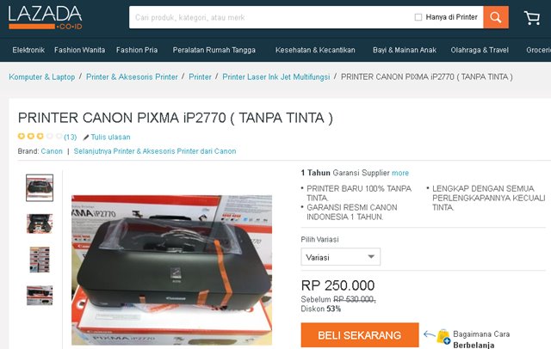
Task: Select the first printer thumbnail image
Action: pyautogui.click(x=40, y=187)
